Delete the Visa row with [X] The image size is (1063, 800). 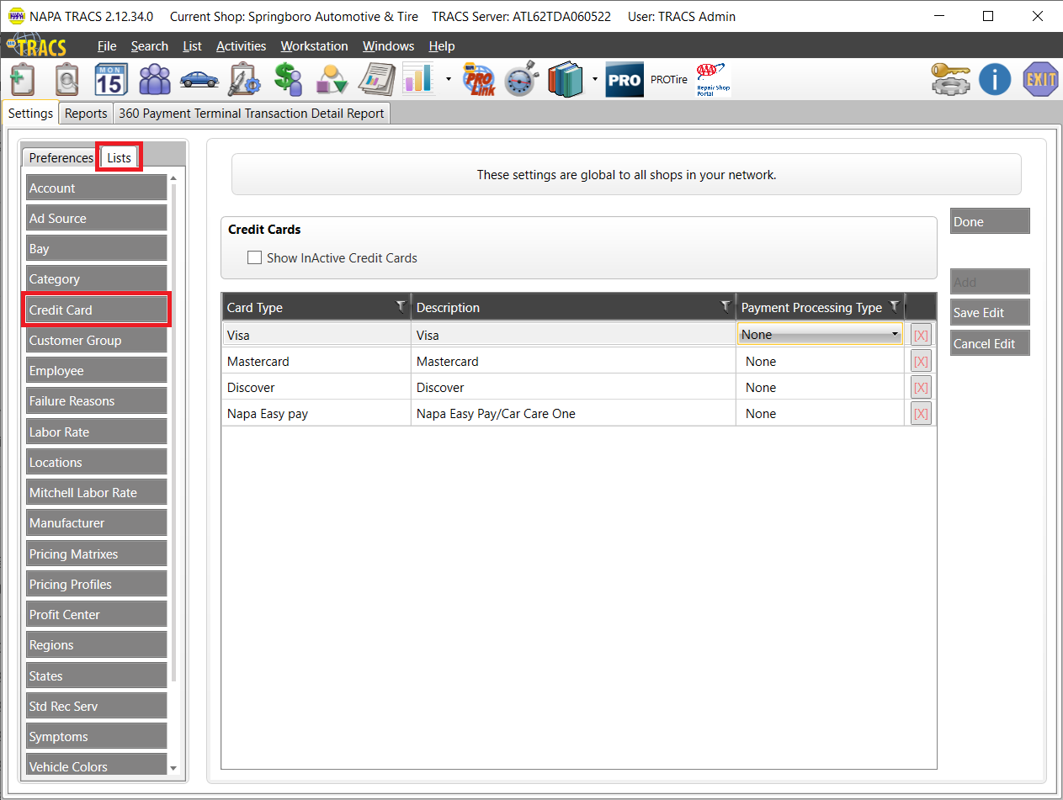tap(921, 335)
